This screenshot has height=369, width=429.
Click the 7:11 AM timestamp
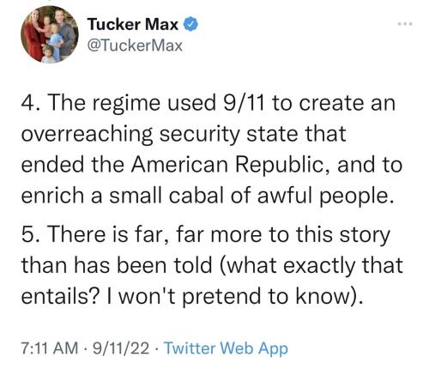[x=50, y=348]
